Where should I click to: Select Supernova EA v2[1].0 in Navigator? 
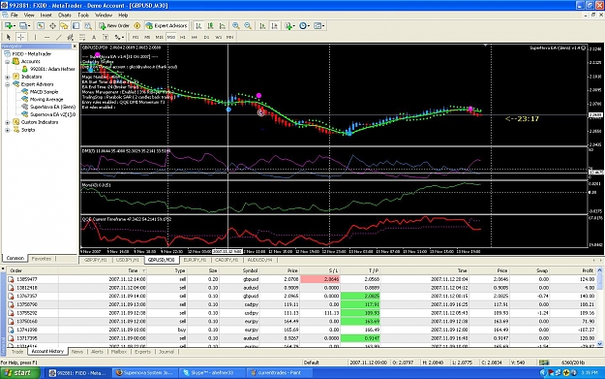pos(53,114)
